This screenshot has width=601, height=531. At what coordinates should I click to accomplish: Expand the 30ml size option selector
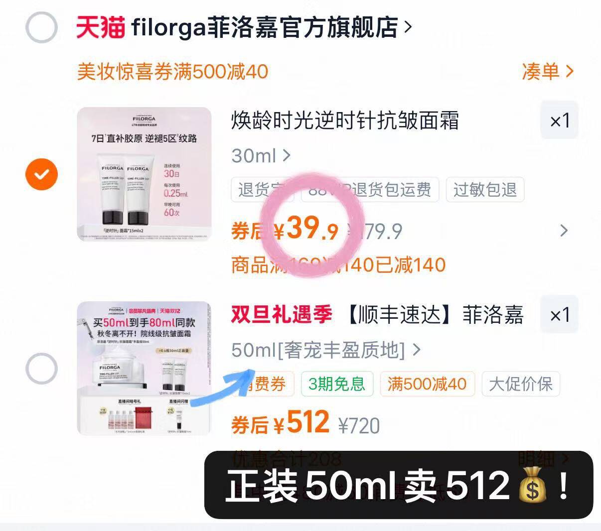[x=261, y=155]
